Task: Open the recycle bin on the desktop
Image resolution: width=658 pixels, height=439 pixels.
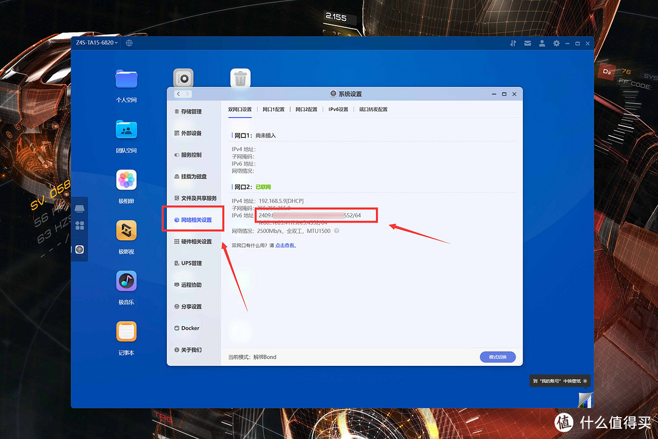Action: [240, 78]
